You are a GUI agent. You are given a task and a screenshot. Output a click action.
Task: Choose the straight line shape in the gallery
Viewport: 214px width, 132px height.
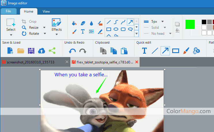click(x=109, y=22)
